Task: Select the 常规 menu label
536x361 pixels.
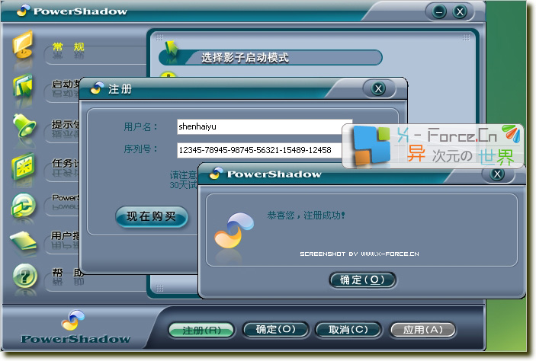Action: (69, 46)
